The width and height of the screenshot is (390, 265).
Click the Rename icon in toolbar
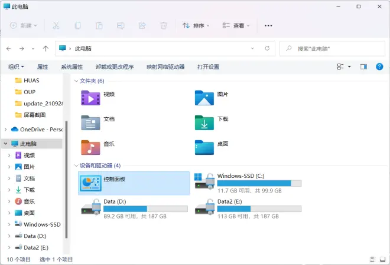pyautogui.click(x=121, y=25)
